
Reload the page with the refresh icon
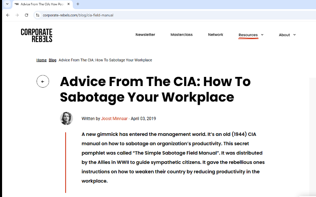26,15
